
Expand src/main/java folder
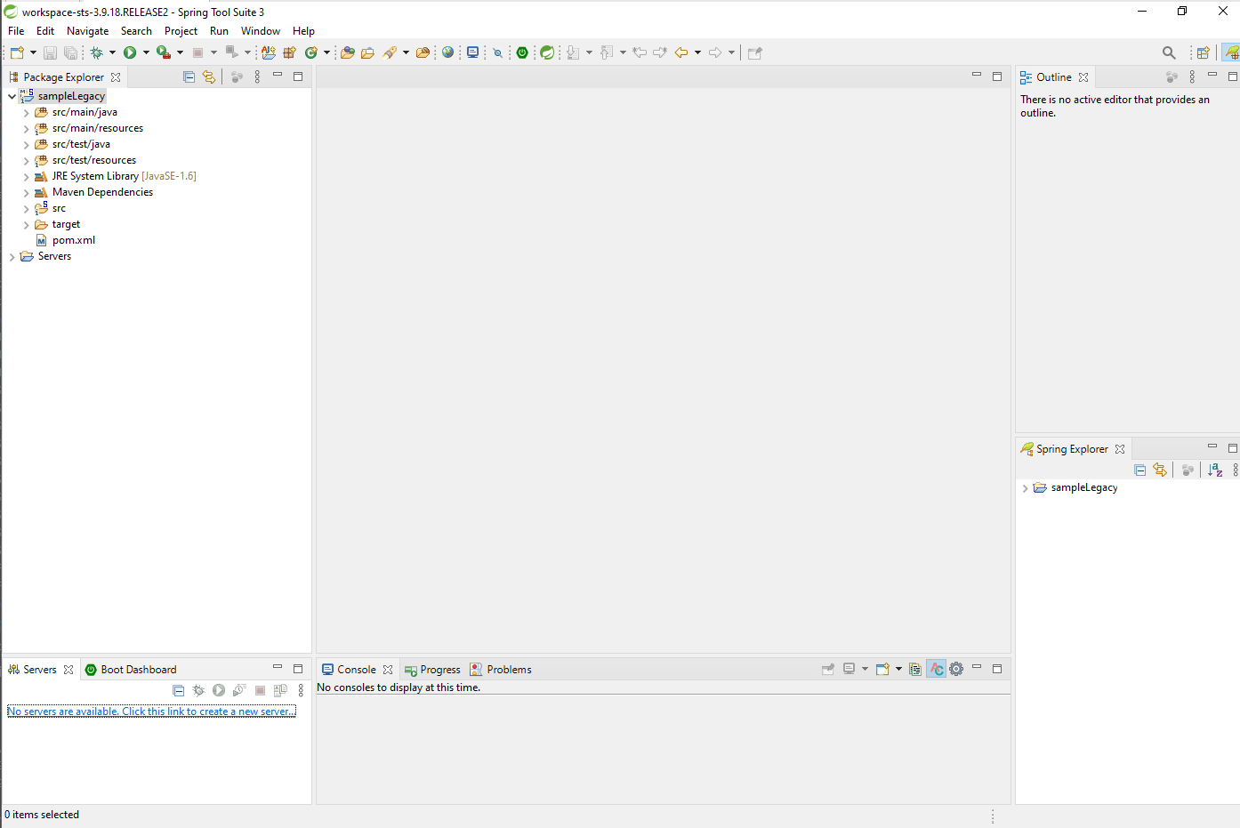click(x=26, y=113)
